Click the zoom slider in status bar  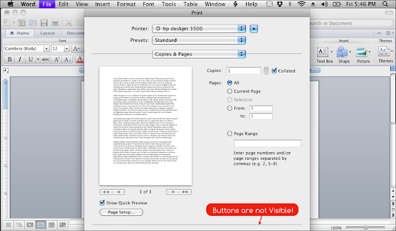click(365, 227)
